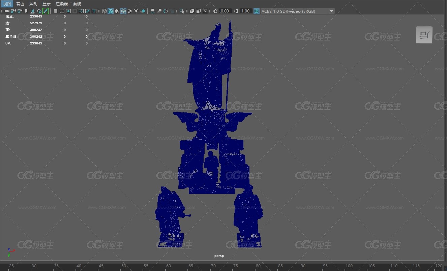
Task: Click the Image Plane icon
Action: (x=33, y=11)
